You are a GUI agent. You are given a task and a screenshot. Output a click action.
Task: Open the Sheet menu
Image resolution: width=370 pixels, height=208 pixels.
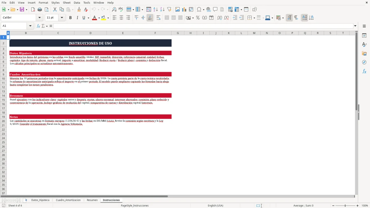point(67,2)
